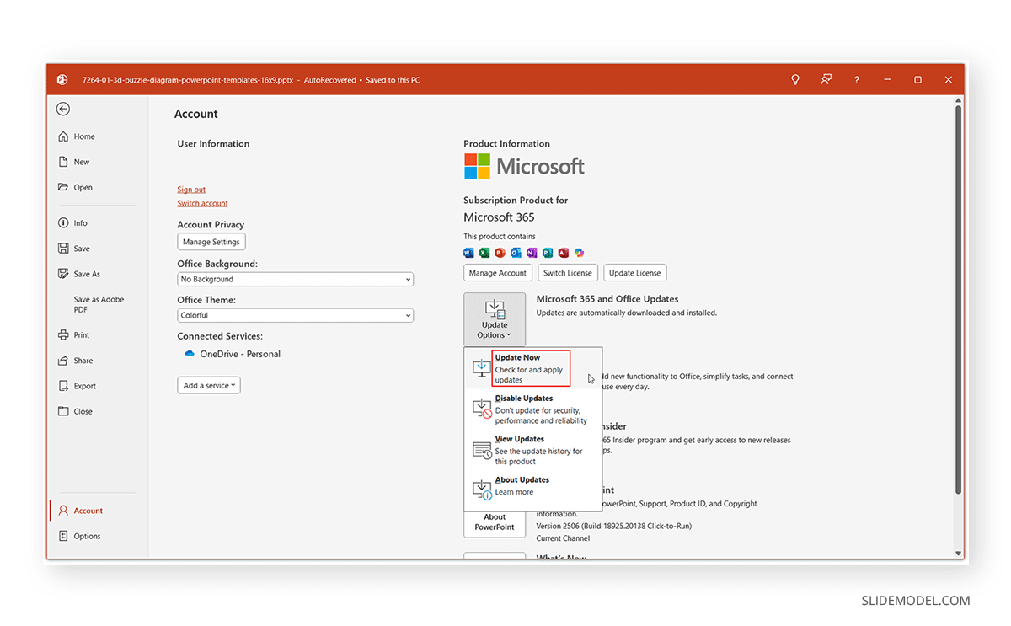Open the Add a service dropdown
This screenshot has height=626, width=1011.
[x=208, y=384]
